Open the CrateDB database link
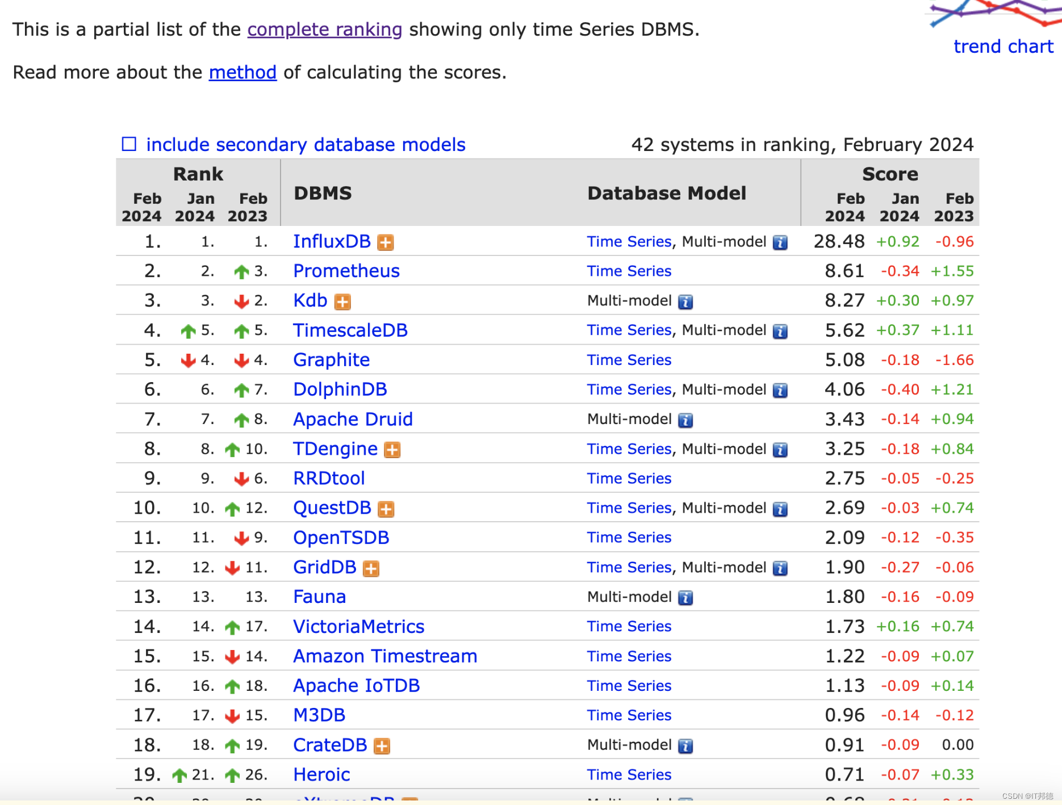The width and height of the screenshot is (1062, 805). coord(330,745)
